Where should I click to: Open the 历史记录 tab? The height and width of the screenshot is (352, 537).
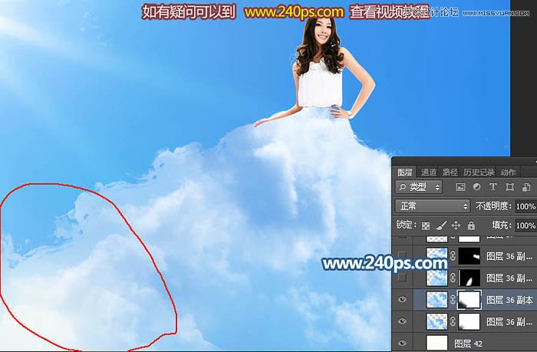(479, 172)
